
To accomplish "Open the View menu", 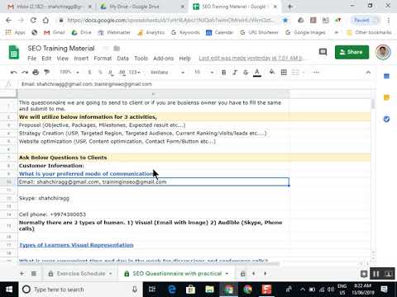I will pyautogui.click(x=63, y=59).
